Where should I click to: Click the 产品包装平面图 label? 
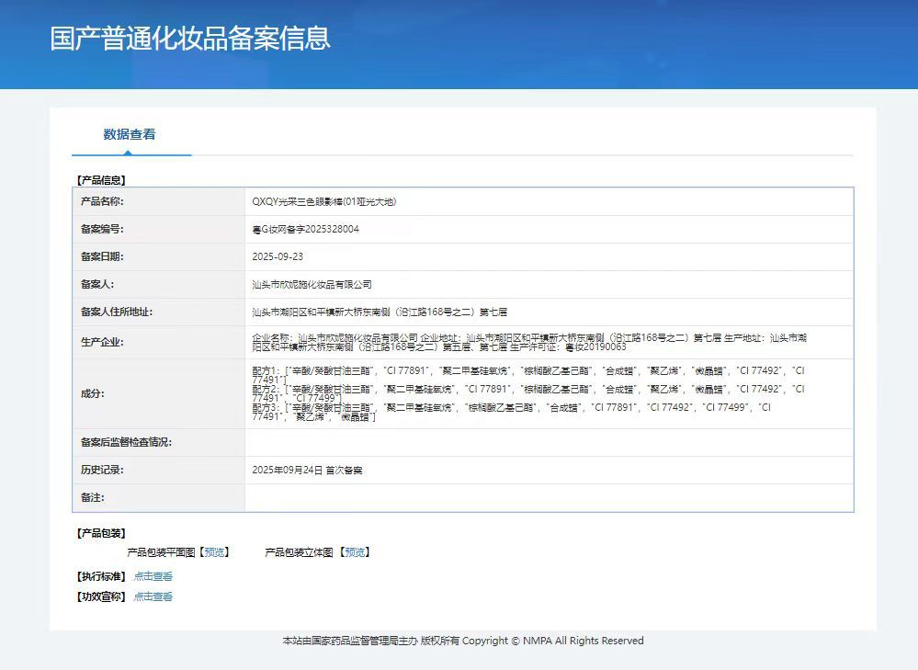[161, 552]
